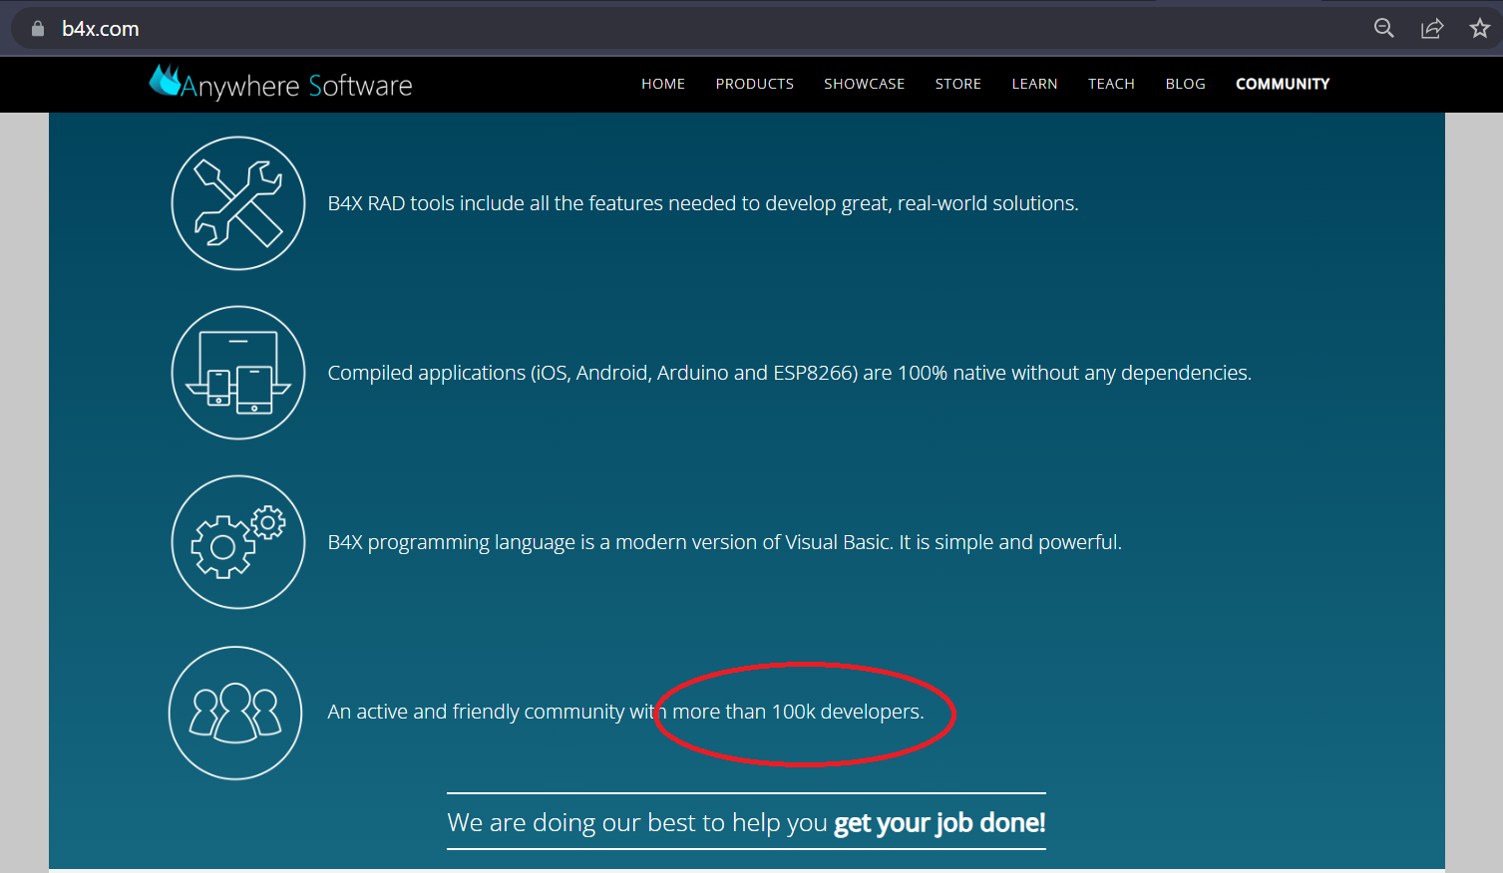Click the share page icon
The width and height of the screenshot is (1503, 873).
click(x=1432, y=28)
